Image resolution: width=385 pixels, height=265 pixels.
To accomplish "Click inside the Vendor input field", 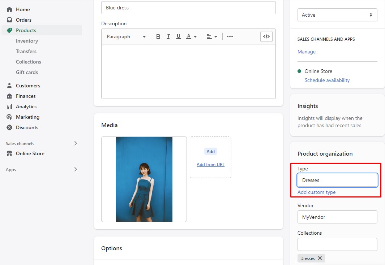I will click(x=337, y=217).
